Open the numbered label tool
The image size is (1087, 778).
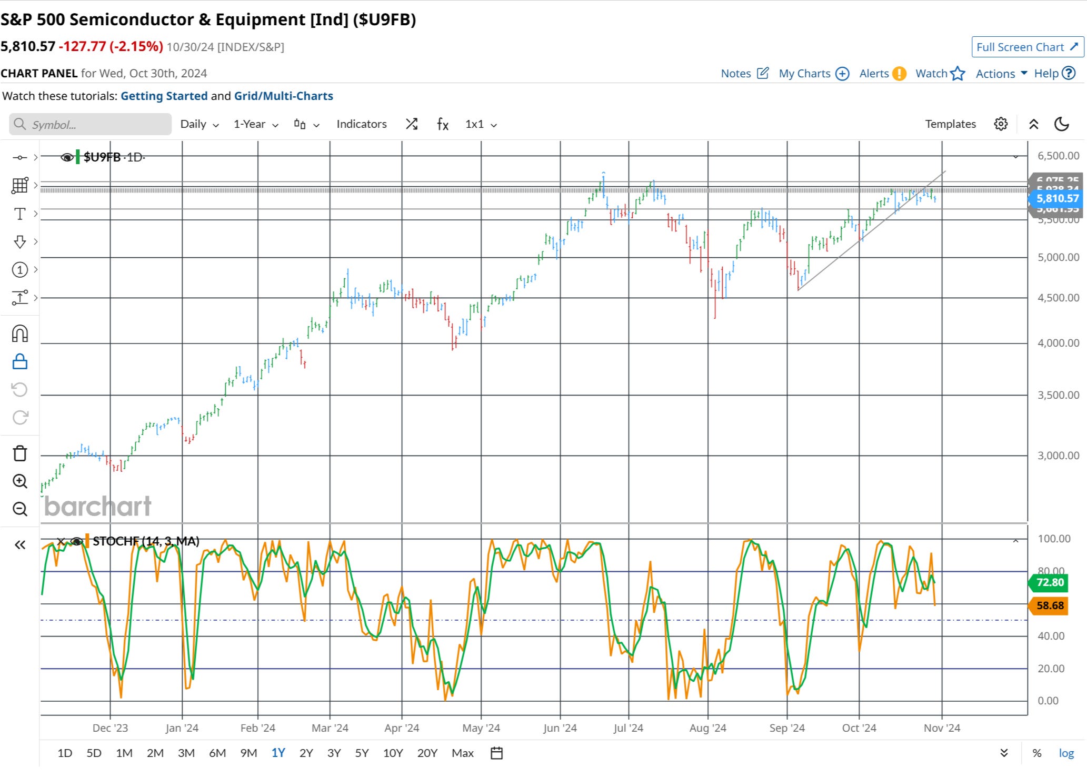click(x=20, y=270)
